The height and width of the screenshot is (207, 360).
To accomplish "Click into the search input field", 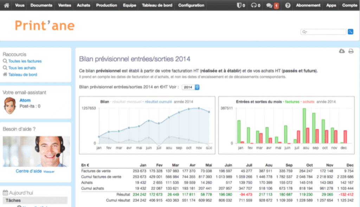I will tap(325, 32).
